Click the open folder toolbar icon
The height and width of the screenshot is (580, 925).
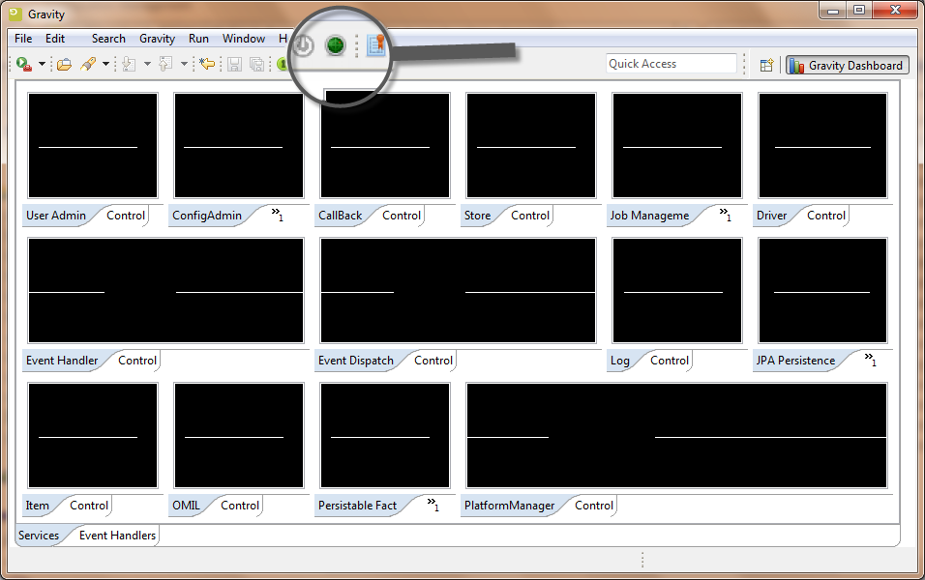64,64
